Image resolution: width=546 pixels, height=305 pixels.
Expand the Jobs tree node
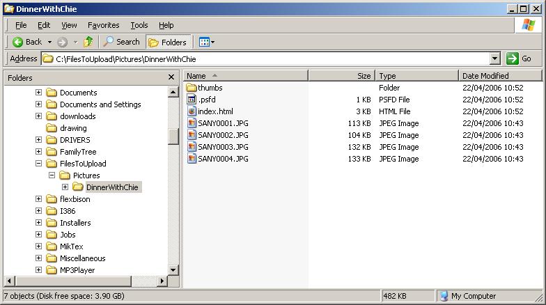[39, 234]
